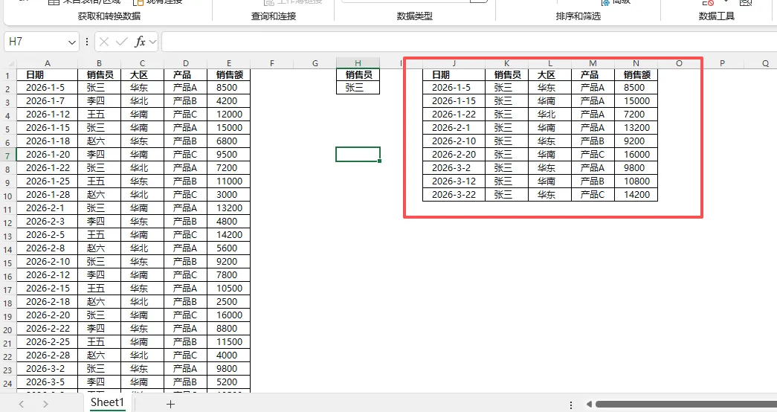The height and width of the screenshot is (412, 777).
Task: Click the 销售员 header cell in column B
Action: click(x=99, y=75)
